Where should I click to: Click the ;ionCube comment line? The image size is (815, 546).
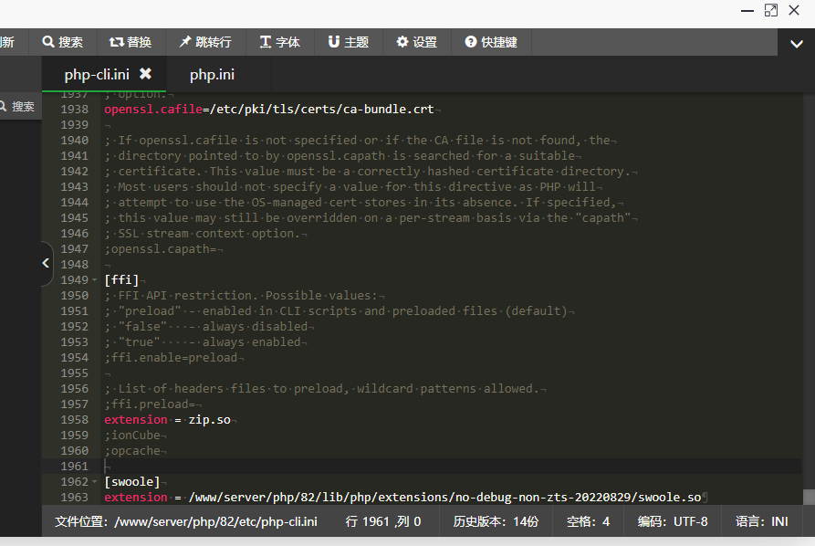(132, 436)
